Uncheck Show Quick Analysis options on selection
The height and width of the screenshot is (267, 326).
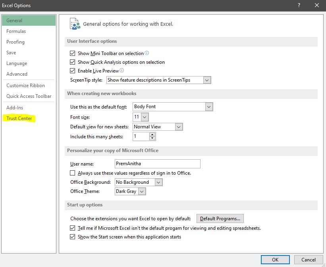click(x=72, y=62)
